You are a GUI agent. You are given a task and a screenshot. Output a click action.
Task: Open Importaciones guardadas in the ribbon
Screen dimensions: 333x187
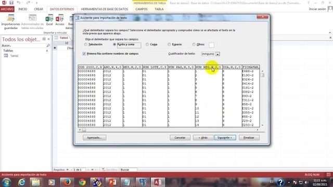click(10, 22)
